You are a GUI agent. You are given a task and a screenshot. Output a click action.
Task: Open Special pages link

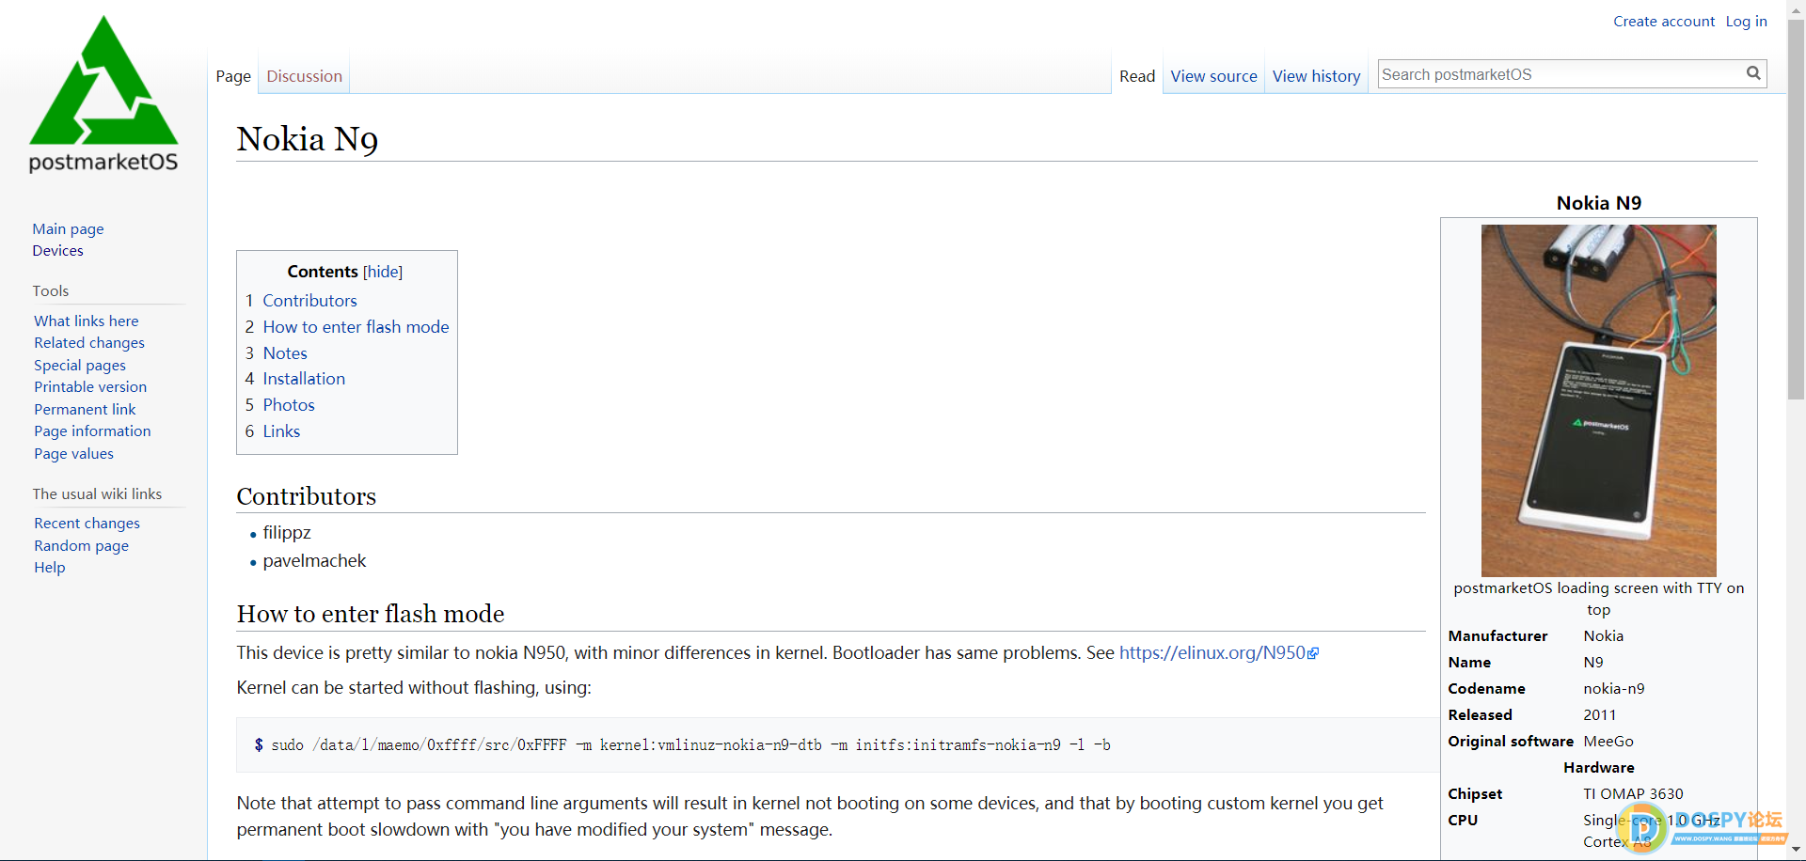pos(80,365)
